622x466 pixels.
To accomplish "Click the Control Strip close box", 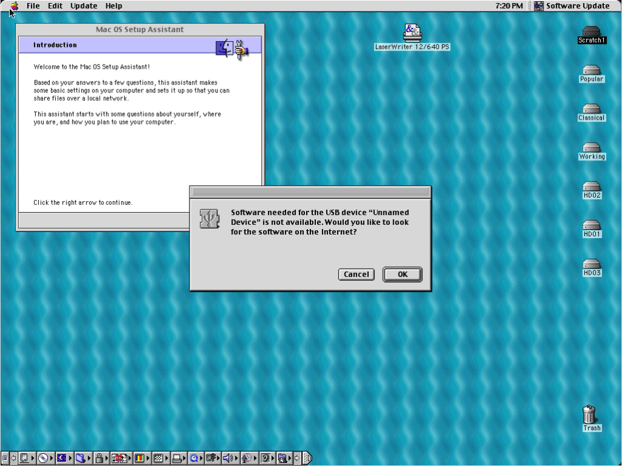I will (x=5, y=459).
